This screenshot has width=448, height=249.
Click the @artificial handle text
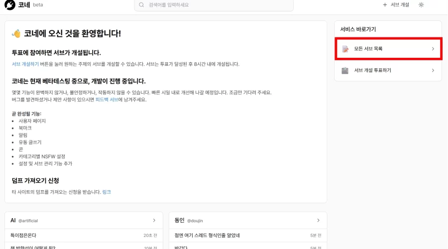[x=28, y=221]
